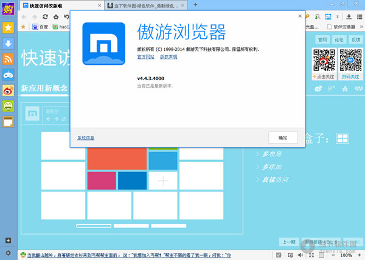The image size is (365, 260).
Task: Click the dark blue tile in preview
Action: tap(132, 181)
